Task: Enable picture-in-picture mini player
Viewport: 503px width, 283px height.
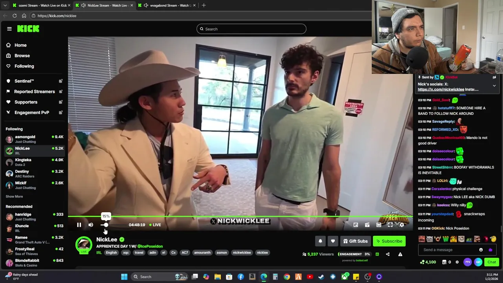Action: click(356, 225)
